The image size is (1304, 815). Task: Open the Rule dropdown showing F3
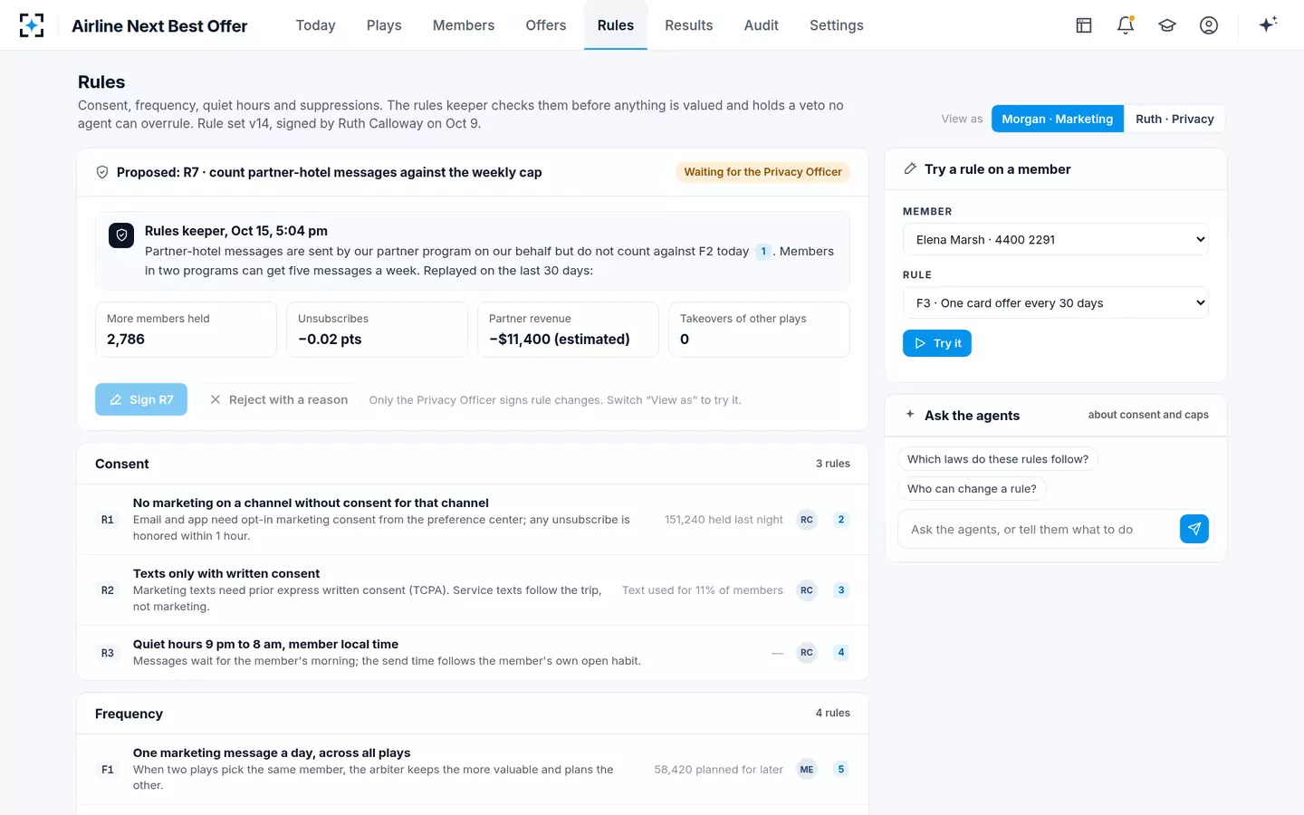click(x=1056, y=303)
